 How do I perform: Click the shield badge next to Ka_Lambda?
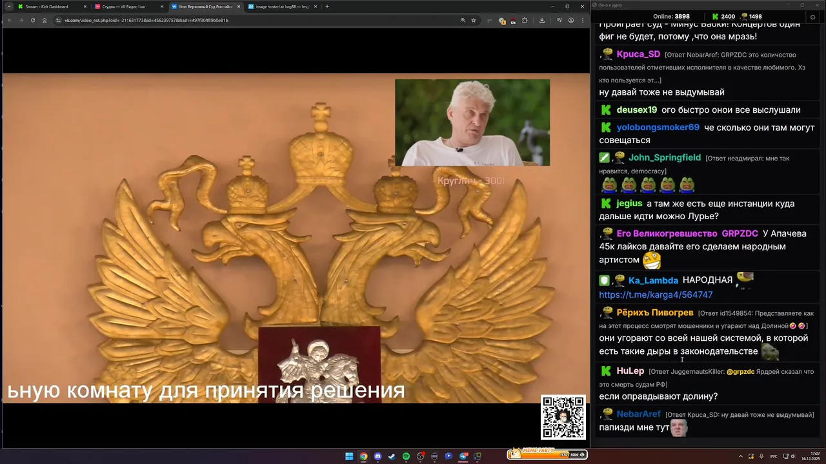click(x=604, y=280)
